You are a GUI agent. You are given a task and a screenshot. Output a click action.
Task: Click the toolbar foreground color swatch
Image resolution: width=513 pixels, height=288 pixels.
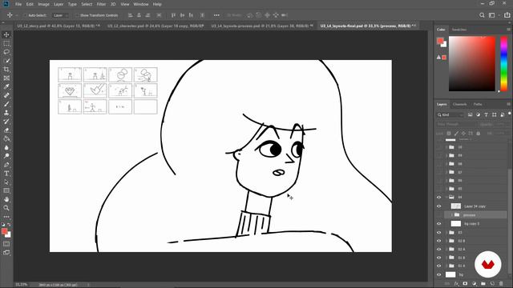click(5, 231)
